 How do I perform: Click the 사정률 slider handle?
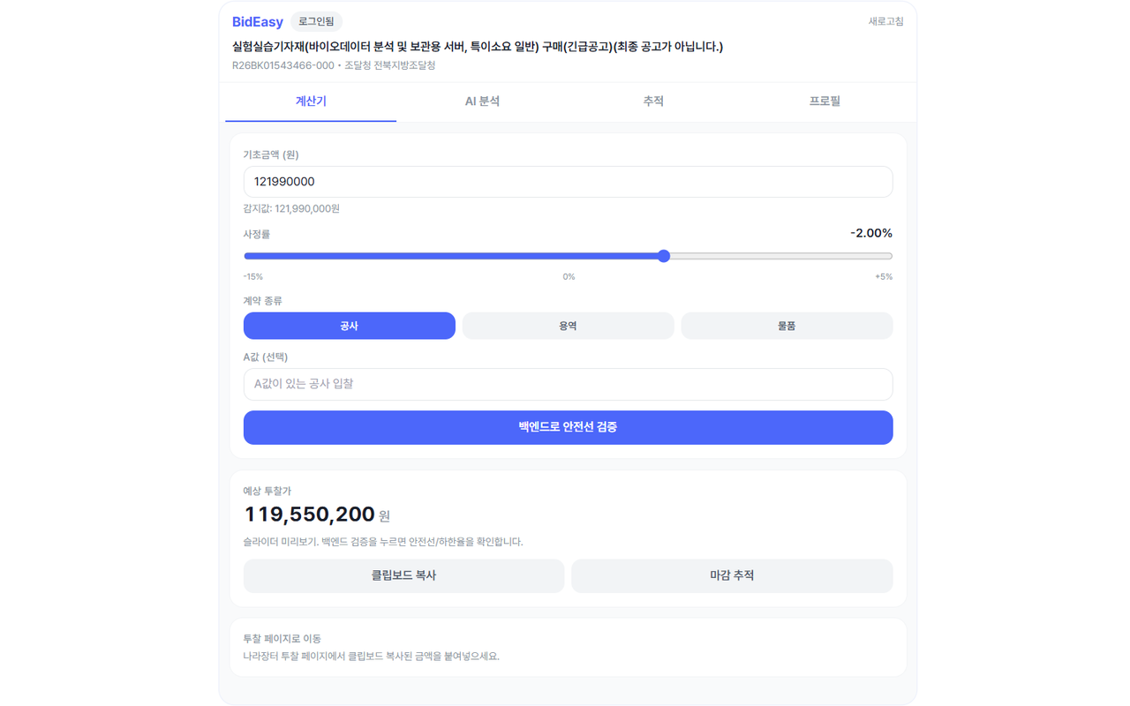(x=664, y=256)
